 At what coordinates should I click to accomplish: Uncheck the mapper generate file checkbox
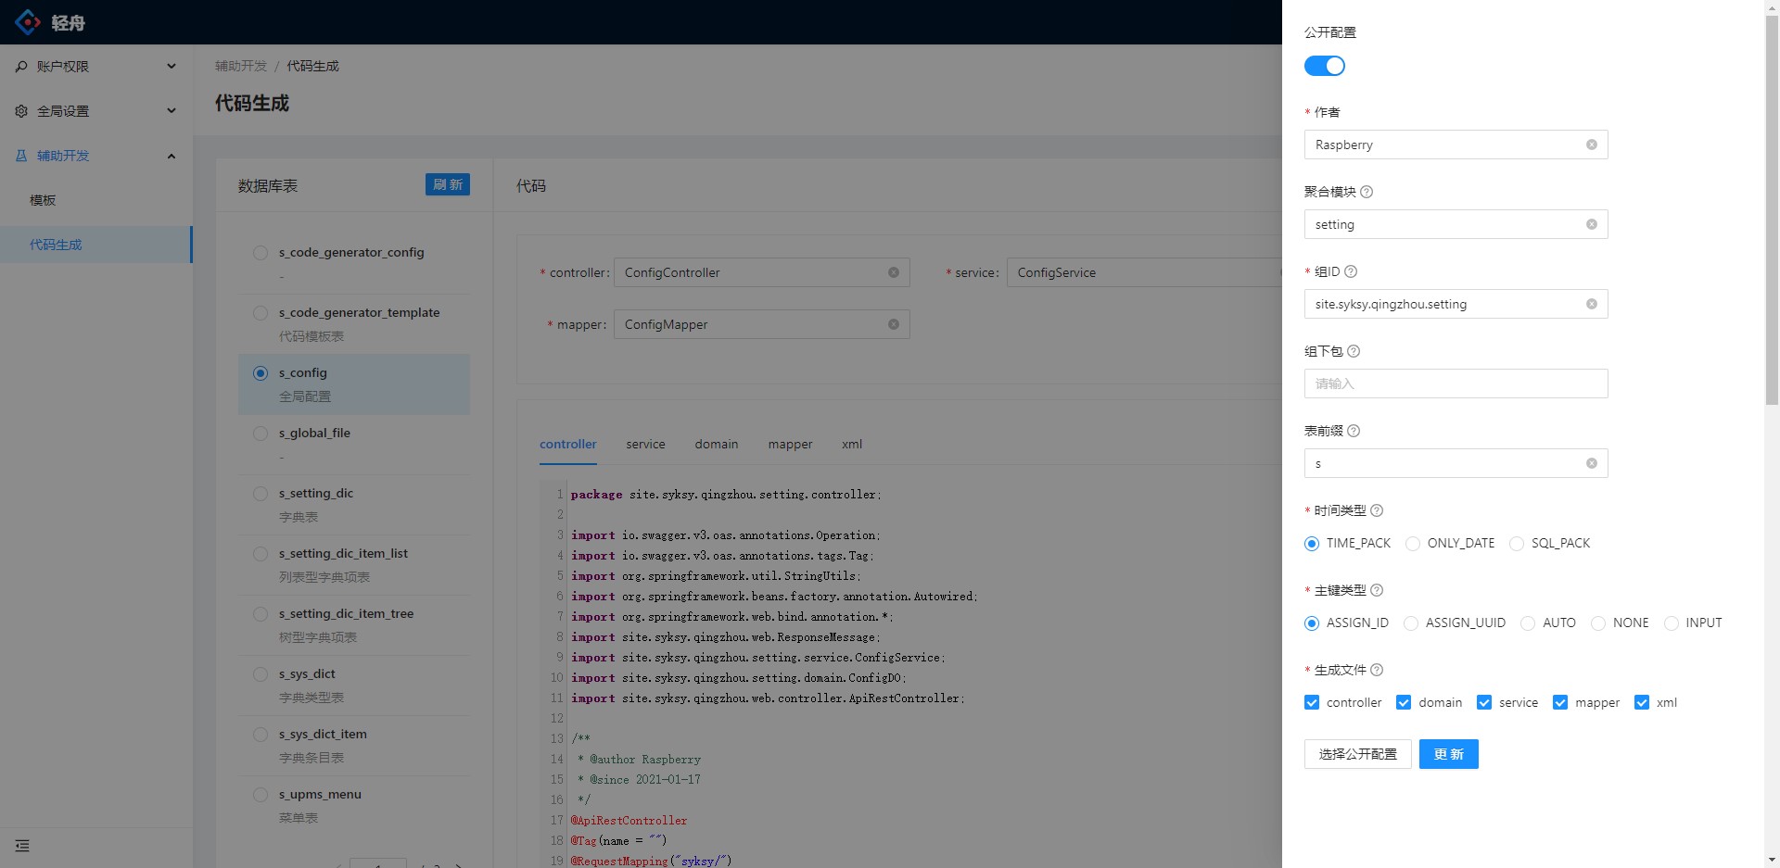tap(1560, 703)
